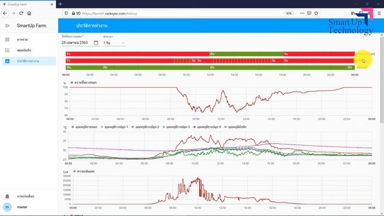Viewport: 384px width, 216px height.
Task: Go to the browser Home page icon
Action: 29,13
